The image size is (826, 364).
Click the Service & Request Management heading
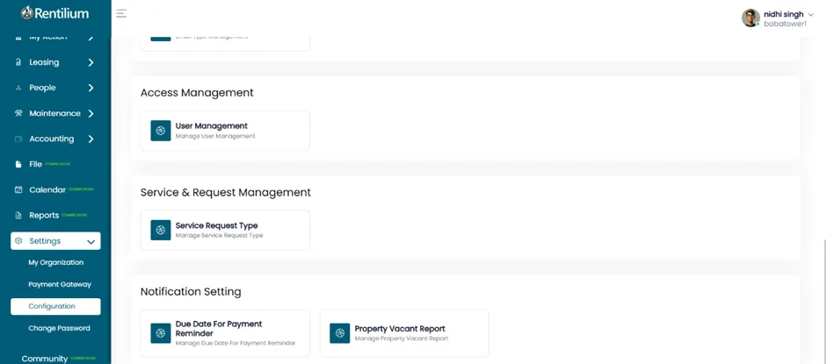[x=226, y=192]
